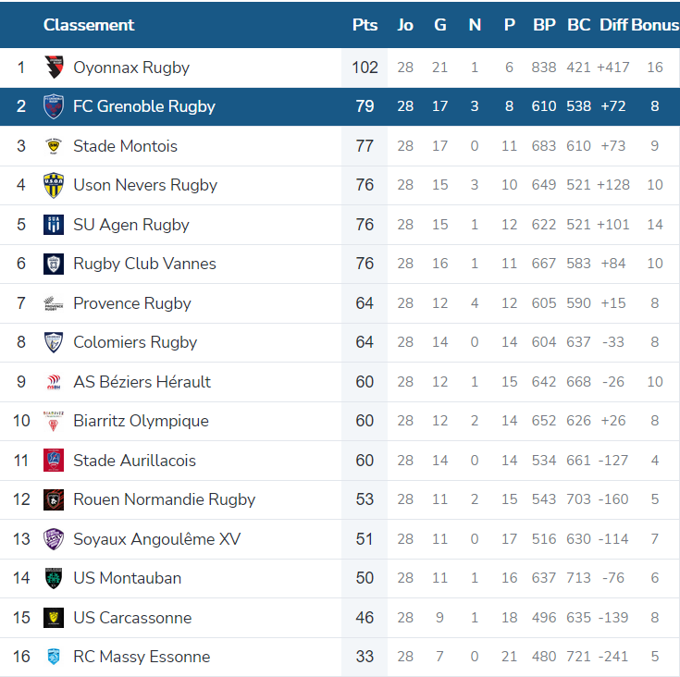The height and width of the screenshot is (677, 680).
Task: Click the Rouen Normandie Rugby logo
Action: coord(54,499)
